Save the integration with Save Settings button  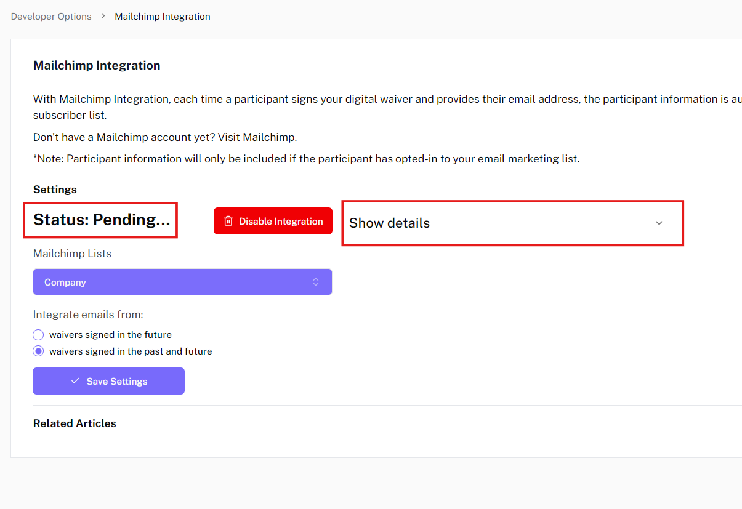(108, 381)
